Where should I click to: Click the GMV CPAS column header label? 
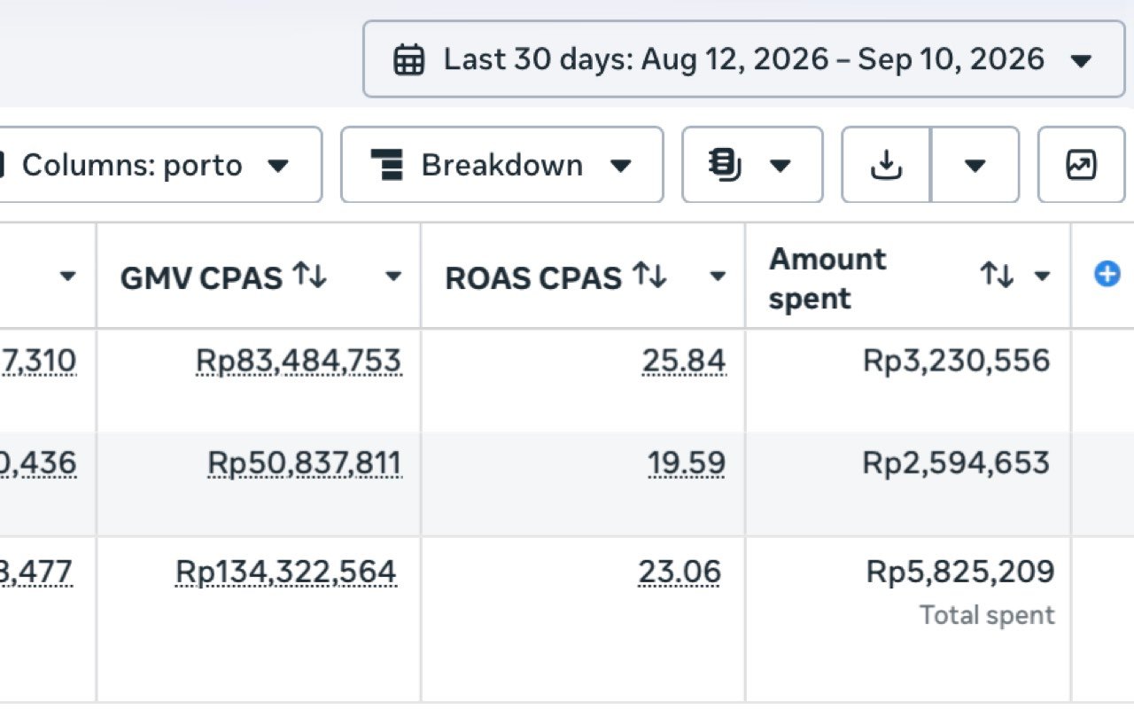(201, 277)
